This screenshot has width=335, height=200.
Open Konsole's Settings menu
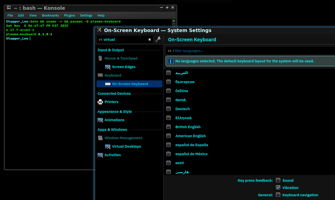(86, 15)
